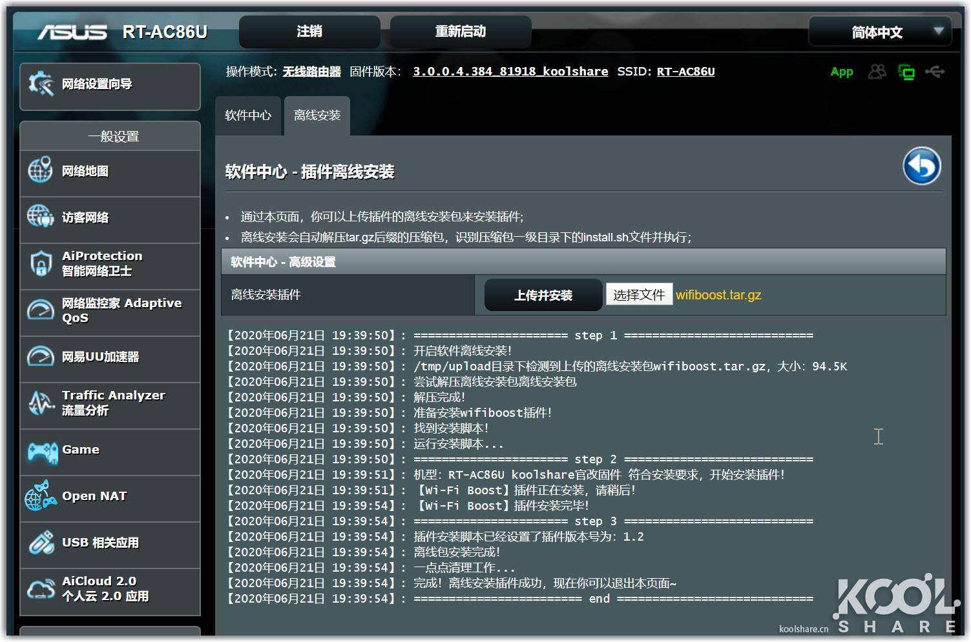Click the SSID RT-AC86U link
Image resolution: width=971 pixels, height=642 pixels.
tap(685, 72)
